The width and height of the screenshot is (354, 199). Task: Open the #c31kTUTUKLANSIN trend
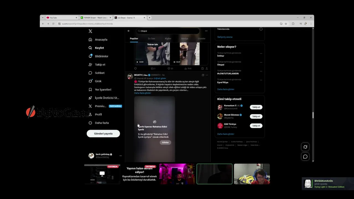[228, 74]
